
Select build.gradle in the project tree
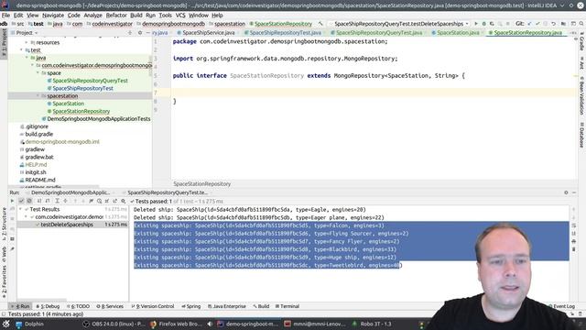[38, 135]
